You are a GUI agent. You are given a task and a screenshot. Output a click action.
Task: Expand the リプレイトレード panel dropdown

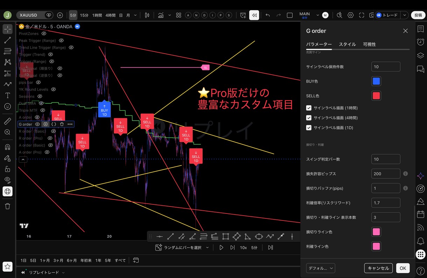[63, 272]
